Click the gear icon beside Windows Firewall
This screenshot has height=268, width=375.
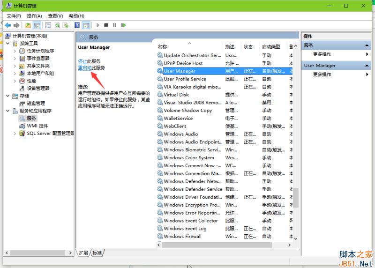click(160, 236)
